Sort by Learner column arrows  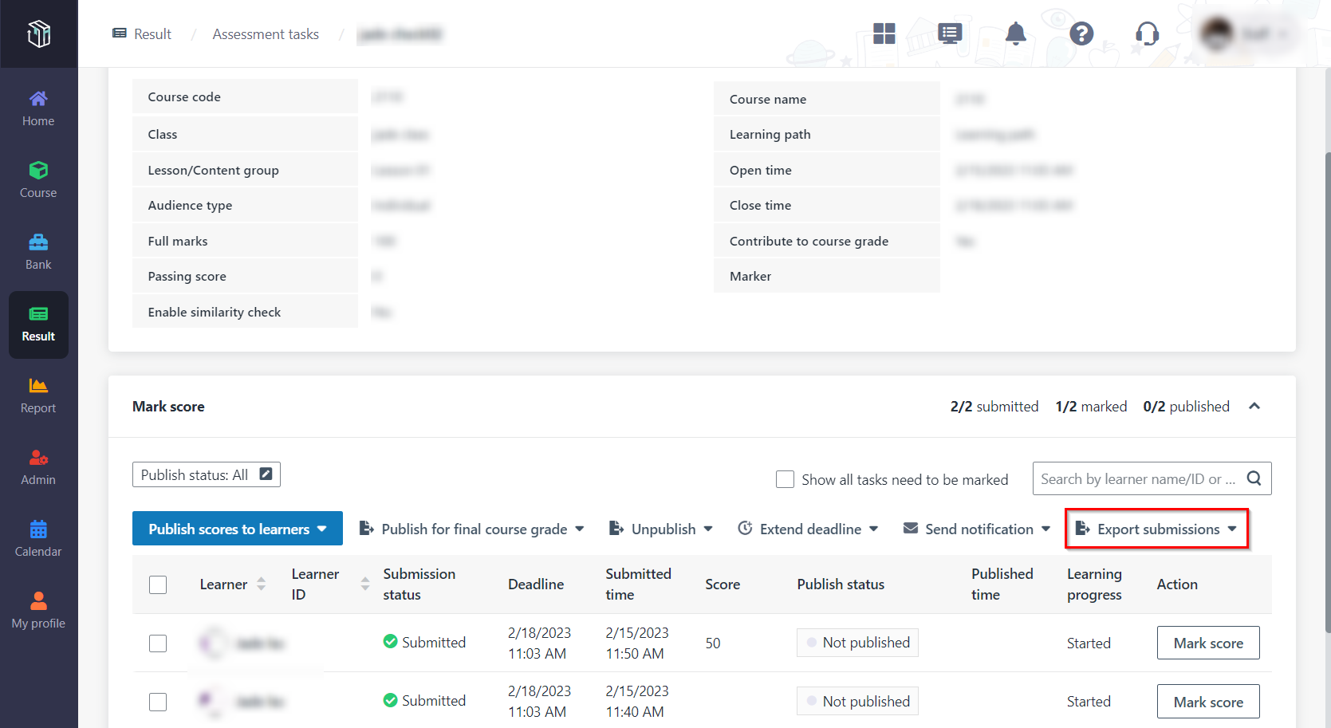[x=261, y=584]
